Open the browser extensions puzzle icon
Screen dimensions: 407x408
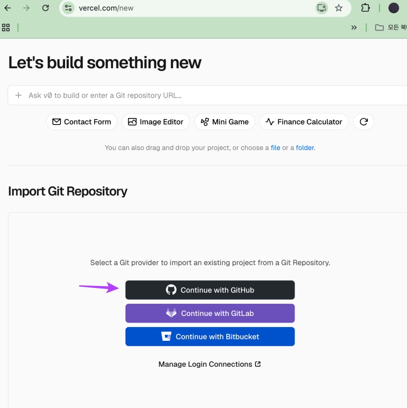coord(365,8)
